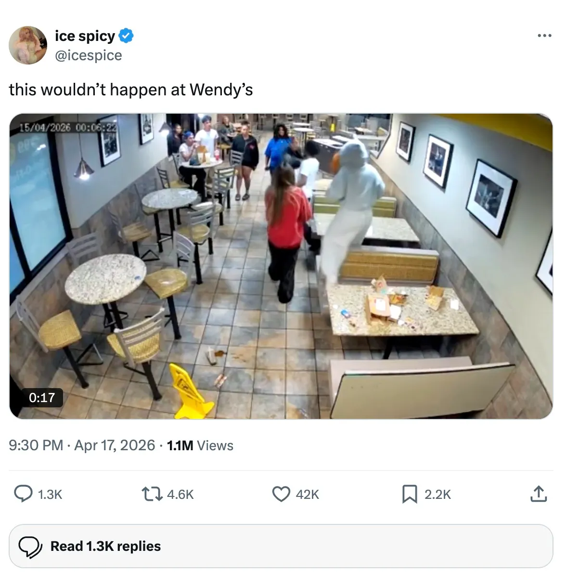This screenshot has width=566, height=574.
Task: Click the speech bubble beside Read 1.3K replies
Action: (31, 546)
